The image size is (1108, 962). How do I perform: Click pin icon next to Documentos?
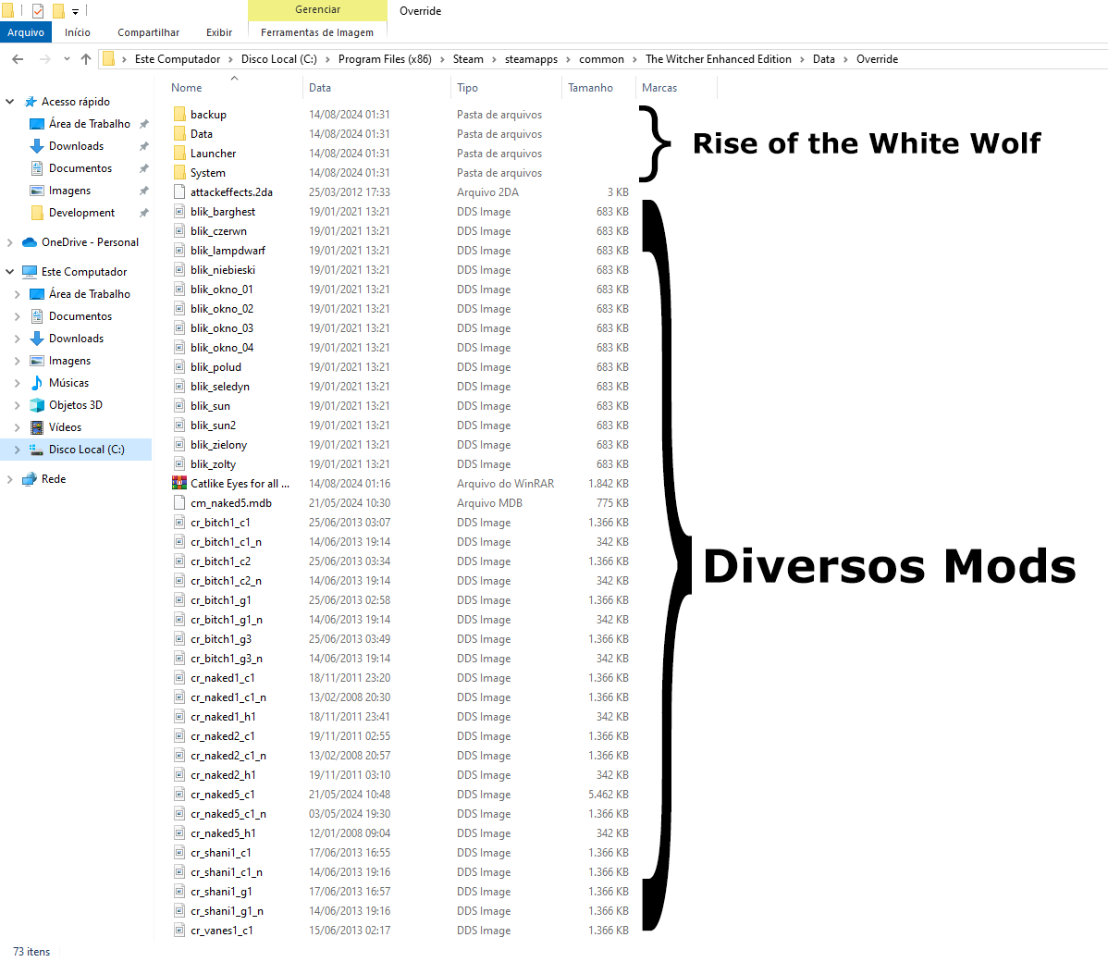pos(144,169)
